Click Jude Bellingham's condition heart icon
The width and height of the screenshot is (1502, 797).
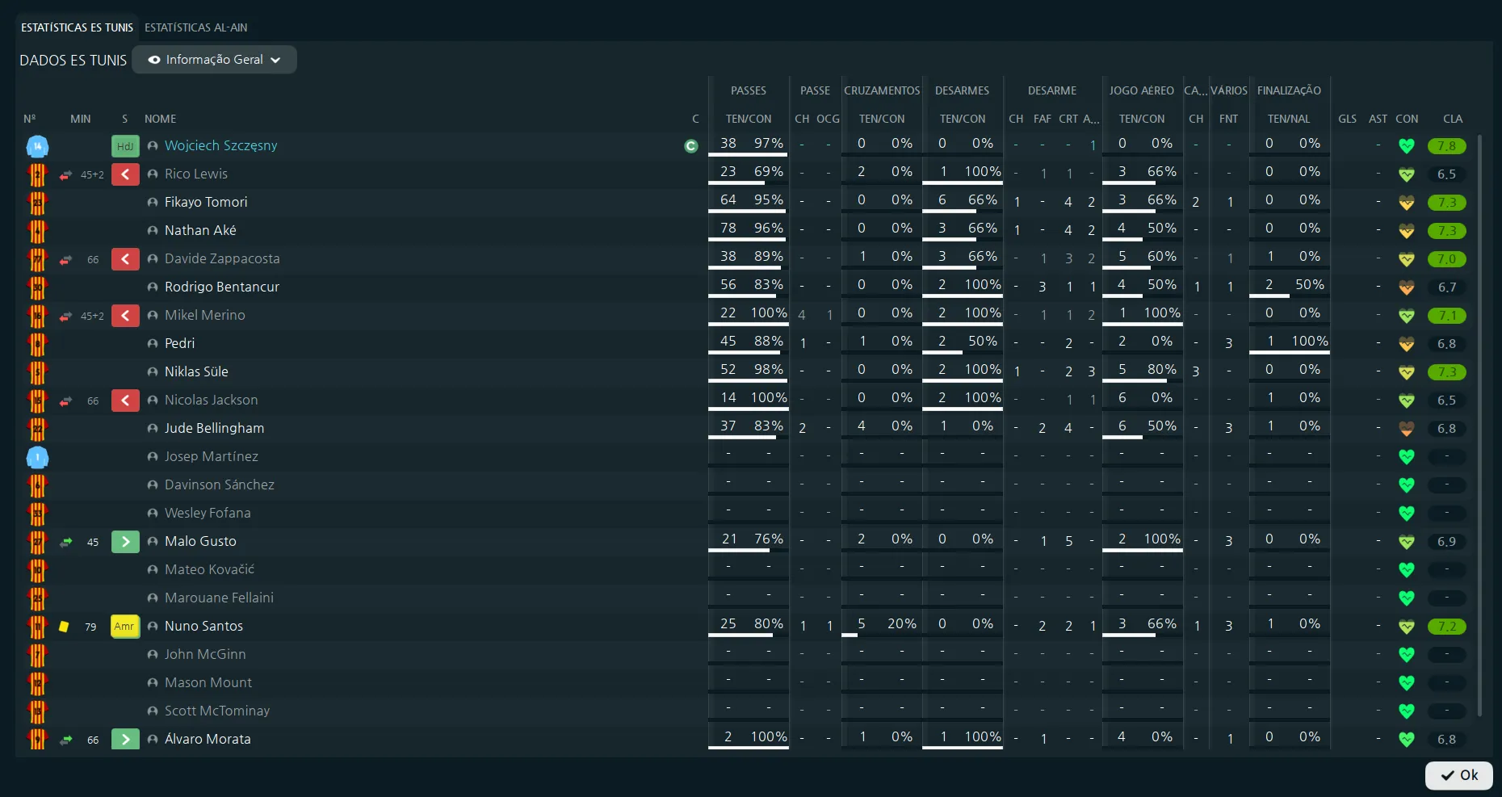1407,429
